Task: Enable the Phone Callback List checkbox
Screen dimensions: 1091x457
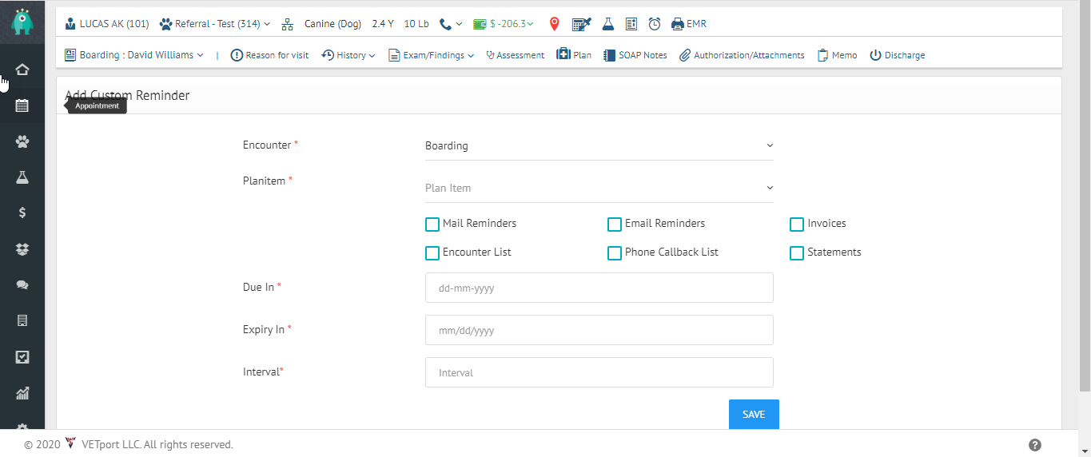Action: point(615,253)
